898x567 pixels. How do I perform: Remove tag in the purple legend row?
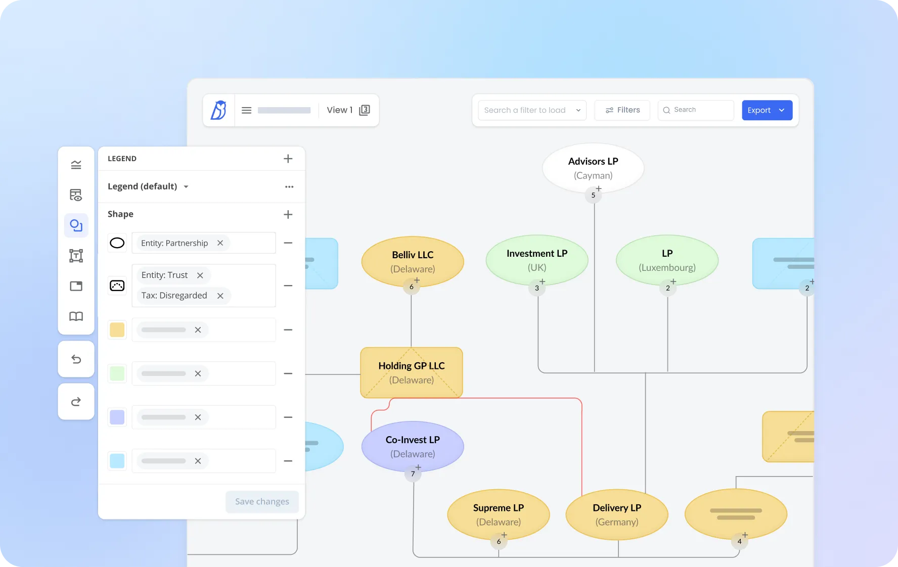[x=198, y=417]
